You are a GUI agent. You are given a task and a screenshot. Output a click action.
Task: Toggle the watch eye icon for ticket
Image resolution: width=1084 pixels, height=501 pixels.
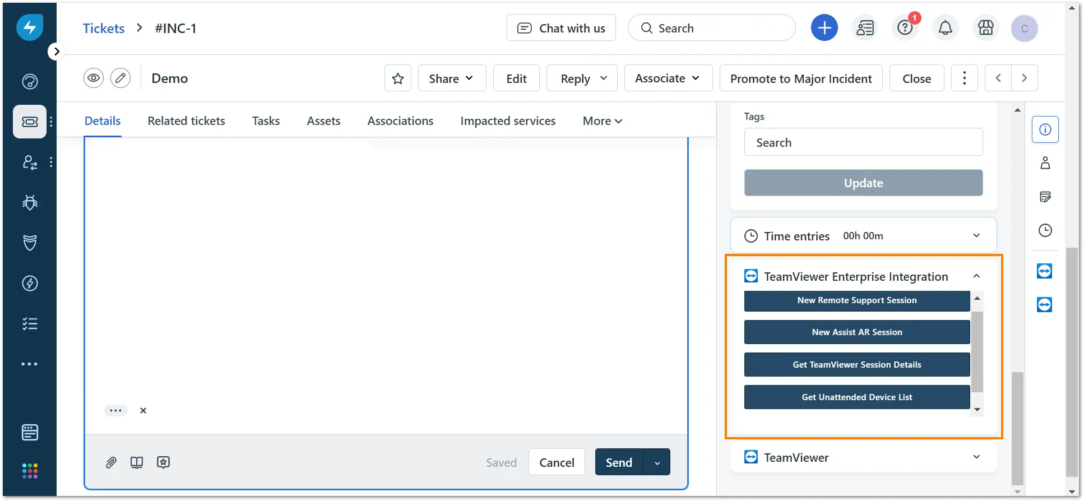[94, 78]
